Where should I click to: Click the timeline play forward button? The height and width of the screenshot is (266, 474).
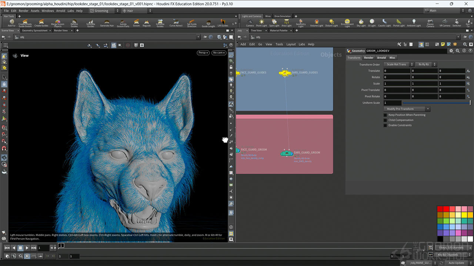[27, 248]
